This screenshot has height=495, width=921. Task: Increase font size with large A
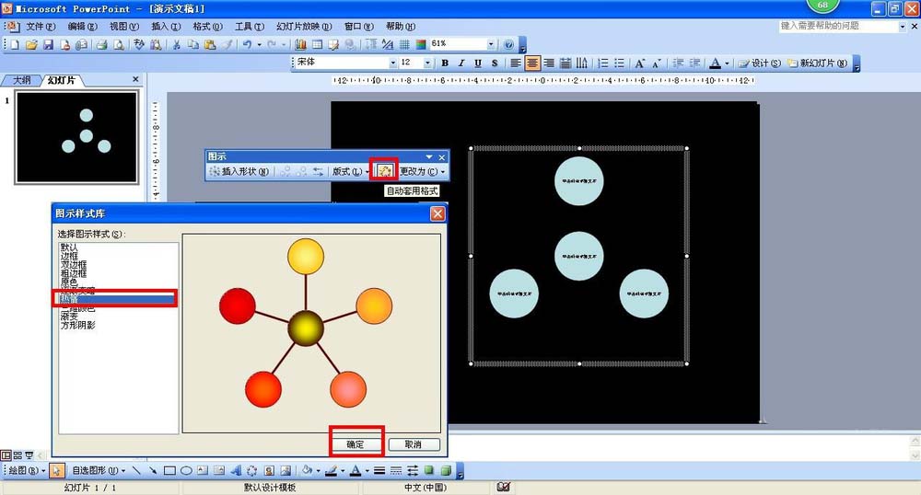(640, 63)
